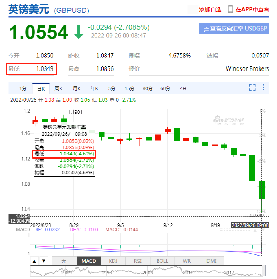Image resolution: width=277 pixels, height=279 pixels.
Task: Click the current price 1.0554
Action: (39, 32)
